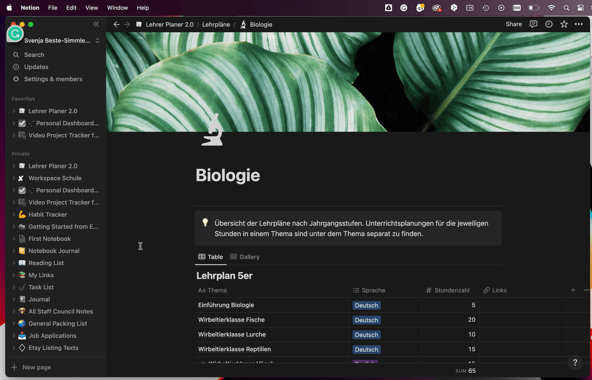This screenshot has width=592, height=380.
Task: Expand the Reading List page toggle
Action: pos(14,263)
